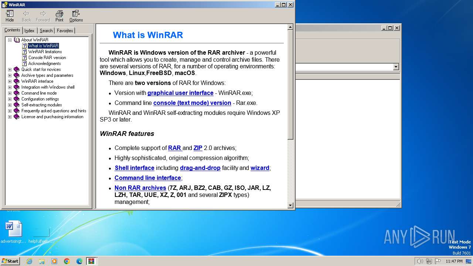Open the Non RAR archives link
This screenshot has height=266, width=473.
pos(140,188)
